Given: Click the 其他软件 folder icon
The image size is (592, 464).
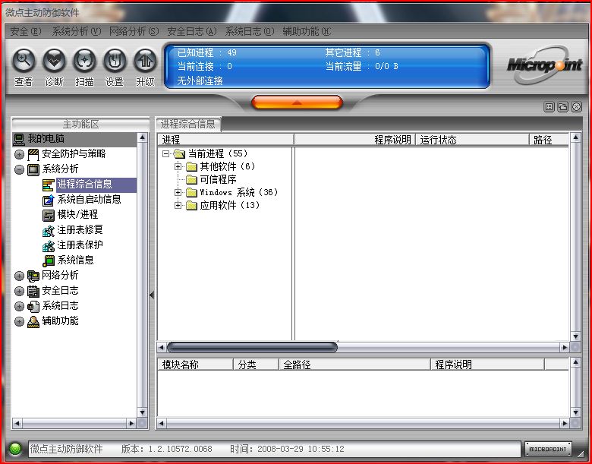Looking at the screenshot, I should pos(191,166).
